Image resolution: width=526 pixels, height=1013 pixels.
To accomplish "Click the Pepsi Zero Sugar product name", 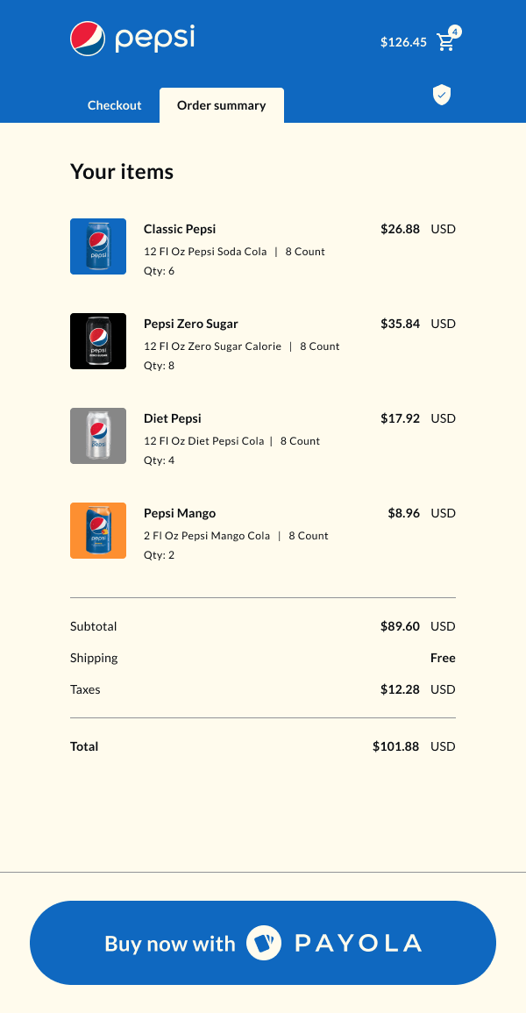I will tap(191, 324).
